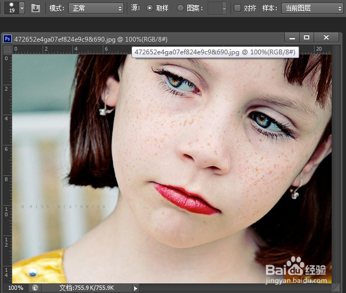Click the brush size 19 preview thumbnail
The image size is (346, 293).
tap(12, 8)
